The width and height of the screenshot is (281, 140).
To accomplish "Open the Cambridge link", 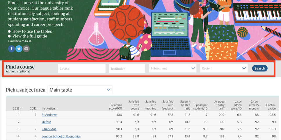I will tap(49, 129).
